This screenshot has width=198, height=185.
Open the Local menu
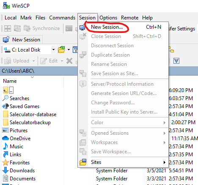pos(11,18)
